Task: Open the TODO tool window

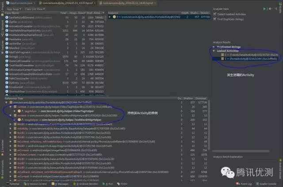Action: tap(122, 184)
